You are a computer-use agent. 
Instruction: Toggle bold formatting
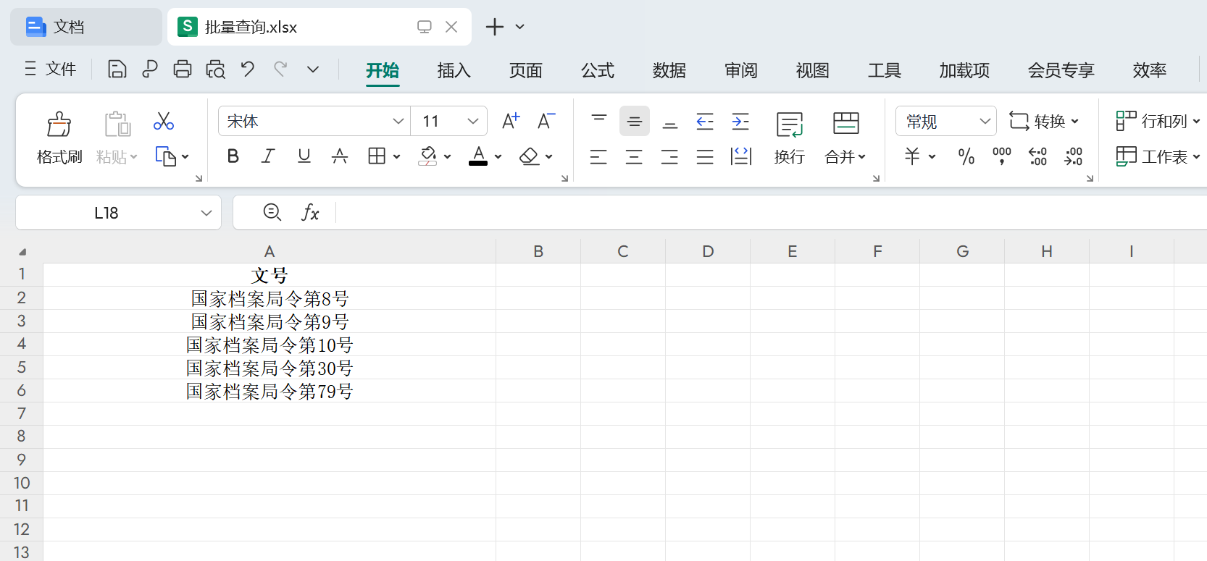[x=233, y=156]
